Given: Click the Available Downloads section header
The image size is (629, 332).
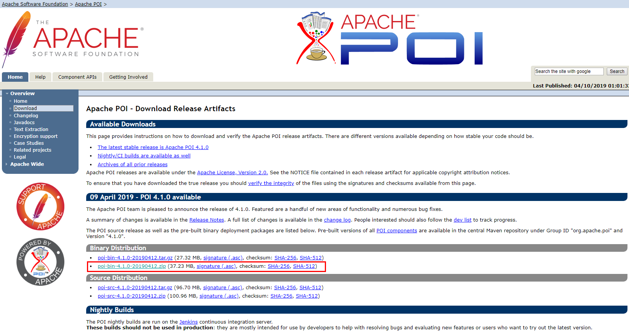Looking at the screenshot, I should [x=357, y=124].
